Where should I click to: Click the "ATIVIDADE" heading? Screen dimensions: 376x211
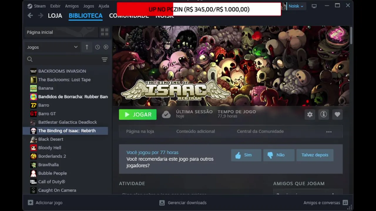click(132, 183)
